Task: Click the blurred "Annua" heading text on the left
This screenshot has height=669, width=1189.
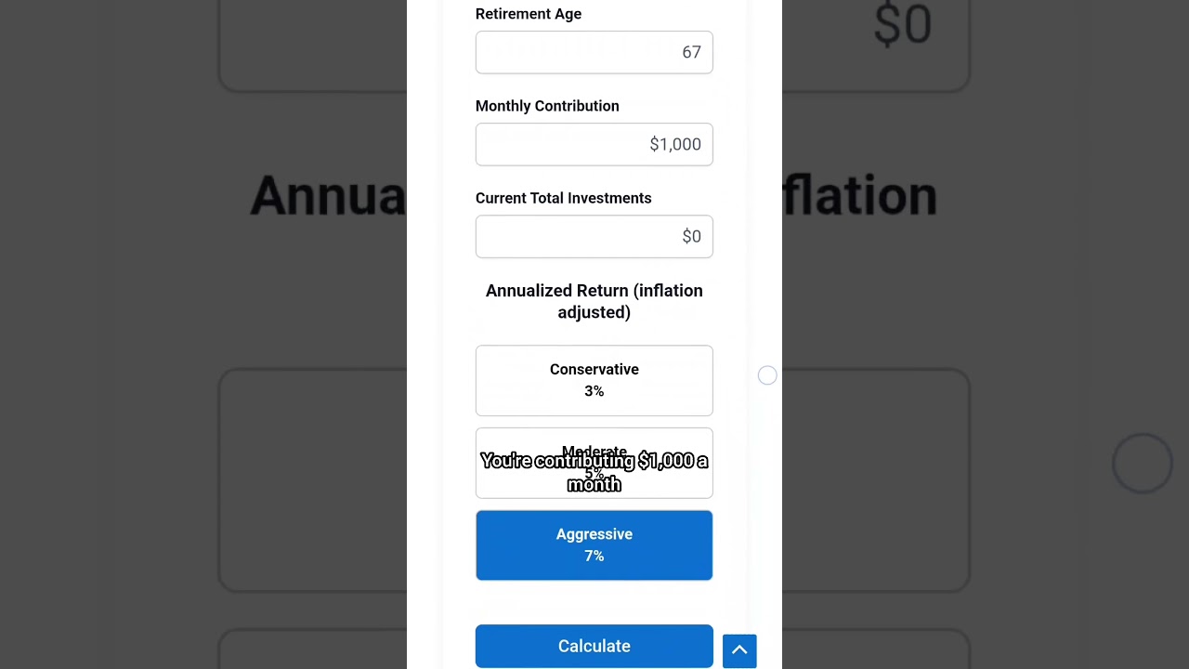Action: pyautogui.click(x=327, y=196)
